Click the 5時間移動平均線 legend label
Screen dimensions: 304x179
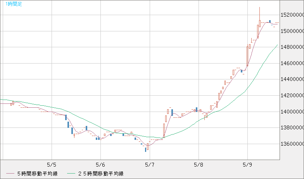[x=37, y=174]
